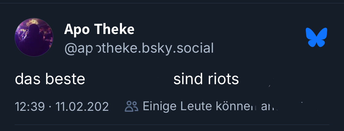Screen dimensions: 344x131
Task: Open Apo Theke's profile avatar picture
Action: tap(34, 37)
